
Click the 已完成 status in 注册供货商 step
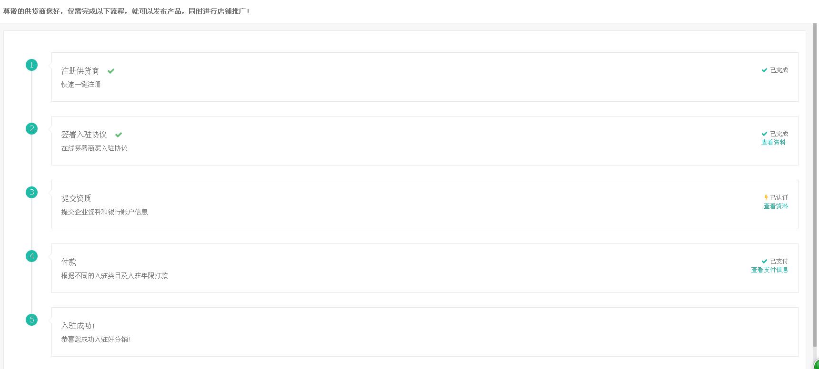click(779, 70)
